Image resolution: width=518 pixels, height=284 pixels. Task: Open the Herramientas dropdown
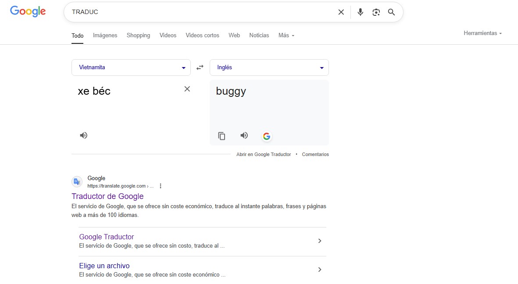tap(482, 33)
